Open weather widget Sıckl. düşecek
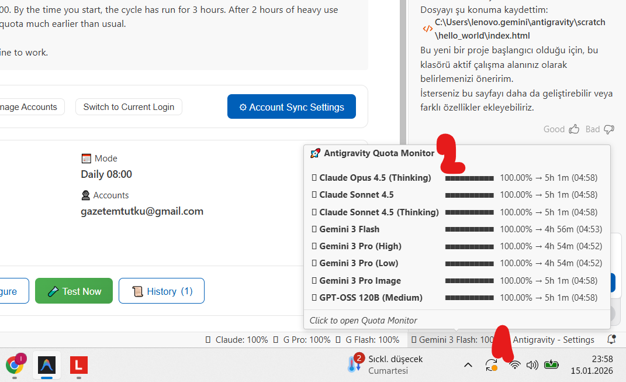 (385, 364)
